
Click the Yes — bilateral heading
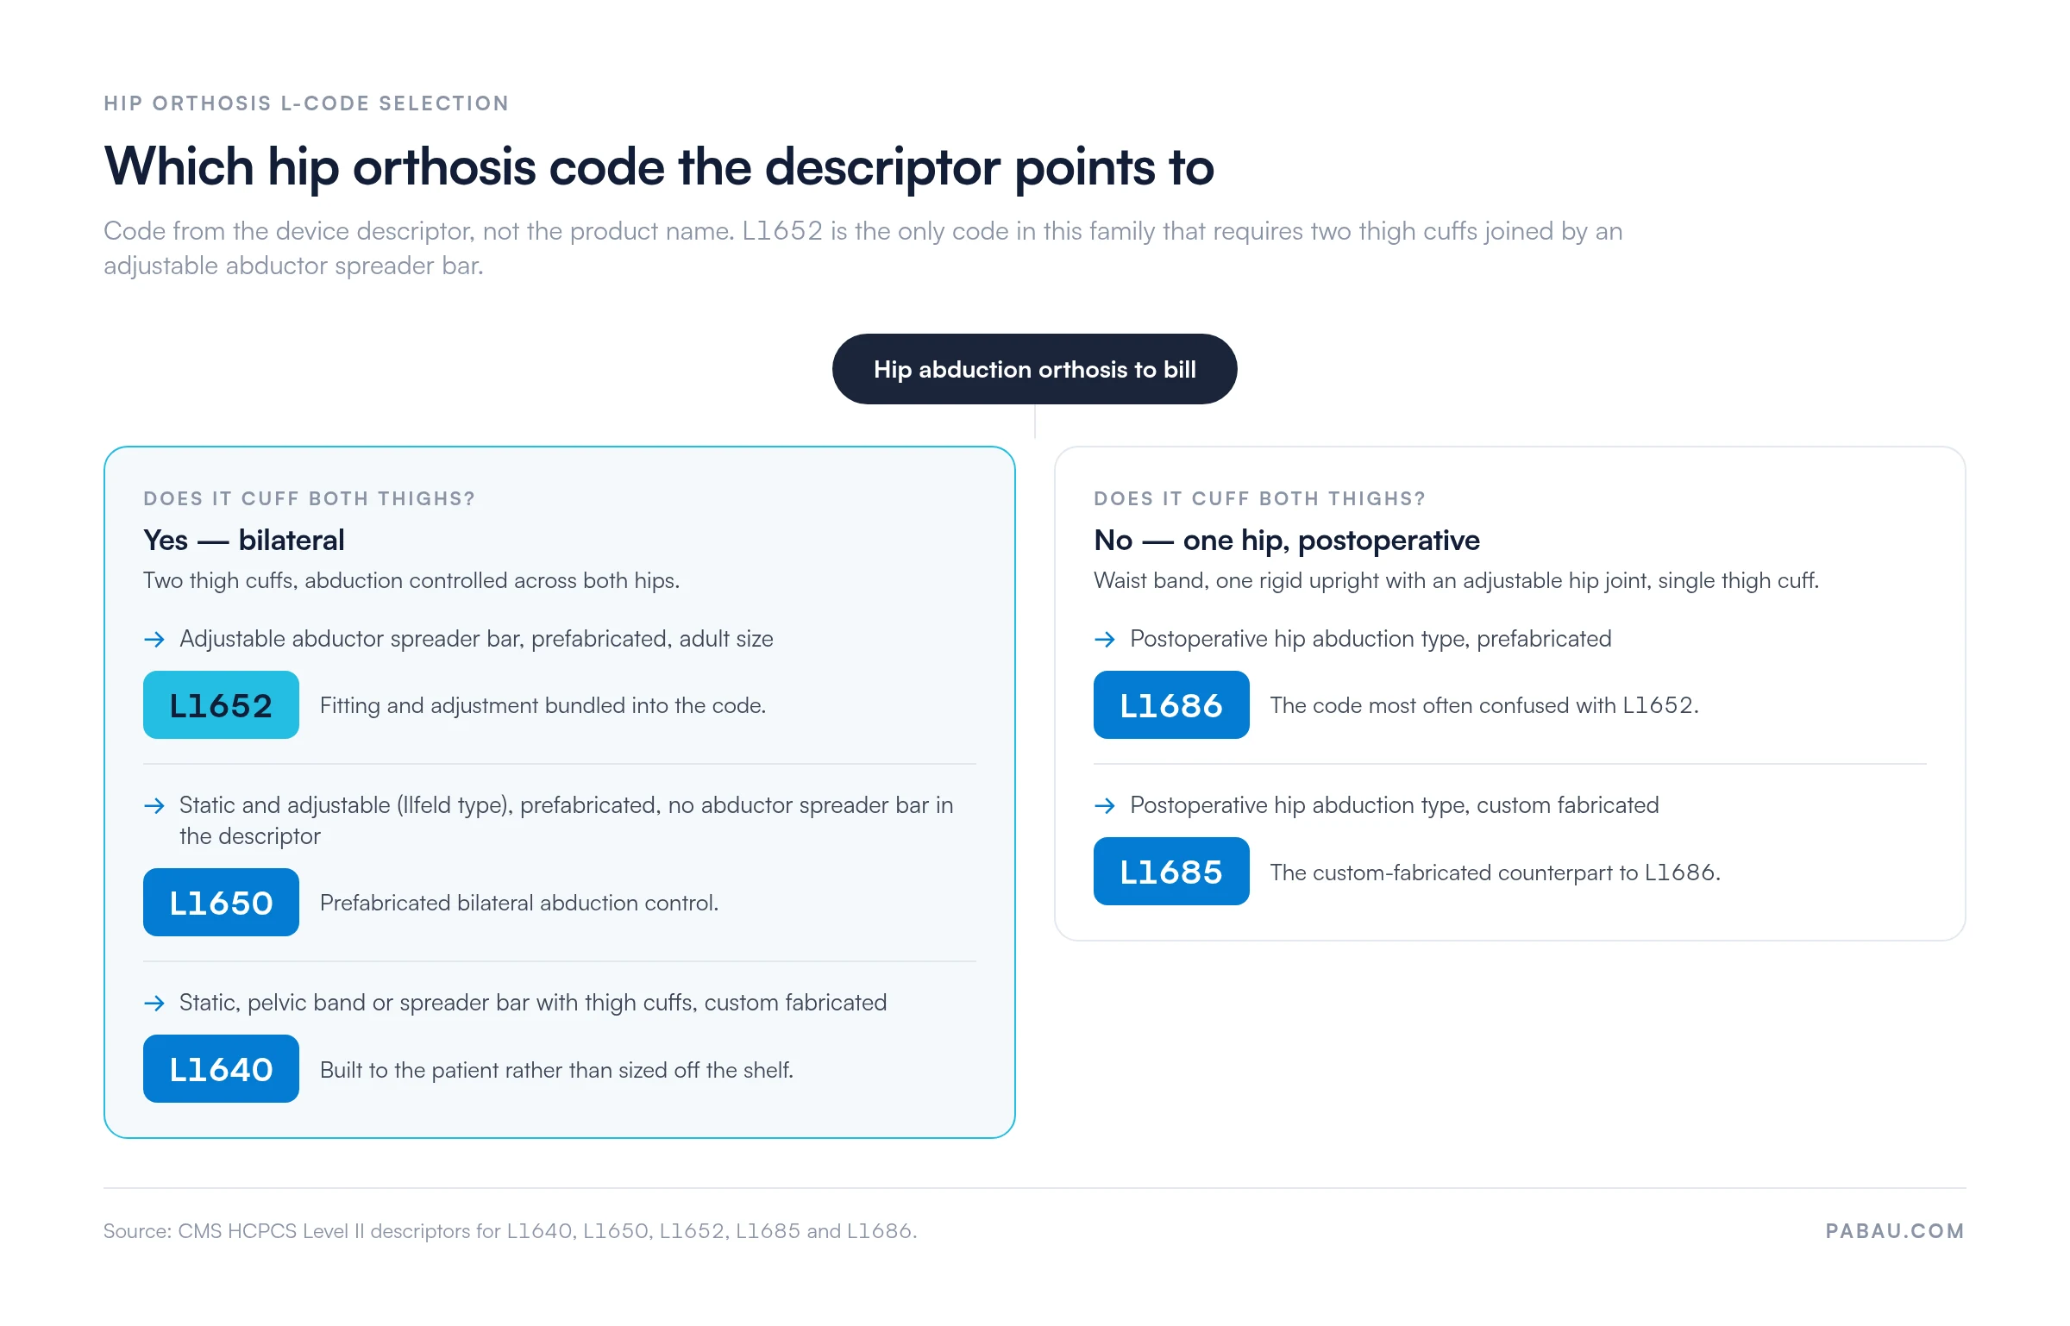pos(244,541)
